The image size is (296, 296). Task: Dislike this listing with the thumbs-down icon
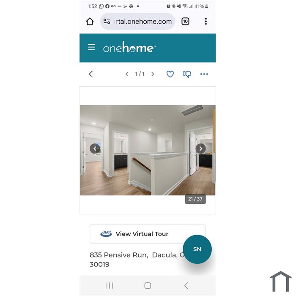point(187,74)
